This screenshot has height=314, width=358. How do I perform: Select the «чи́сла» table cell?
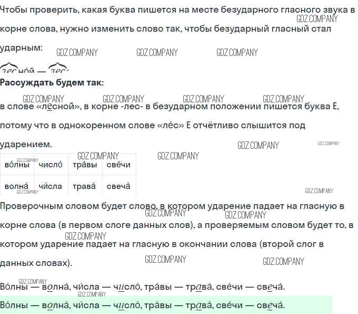(x=51, y=186)
